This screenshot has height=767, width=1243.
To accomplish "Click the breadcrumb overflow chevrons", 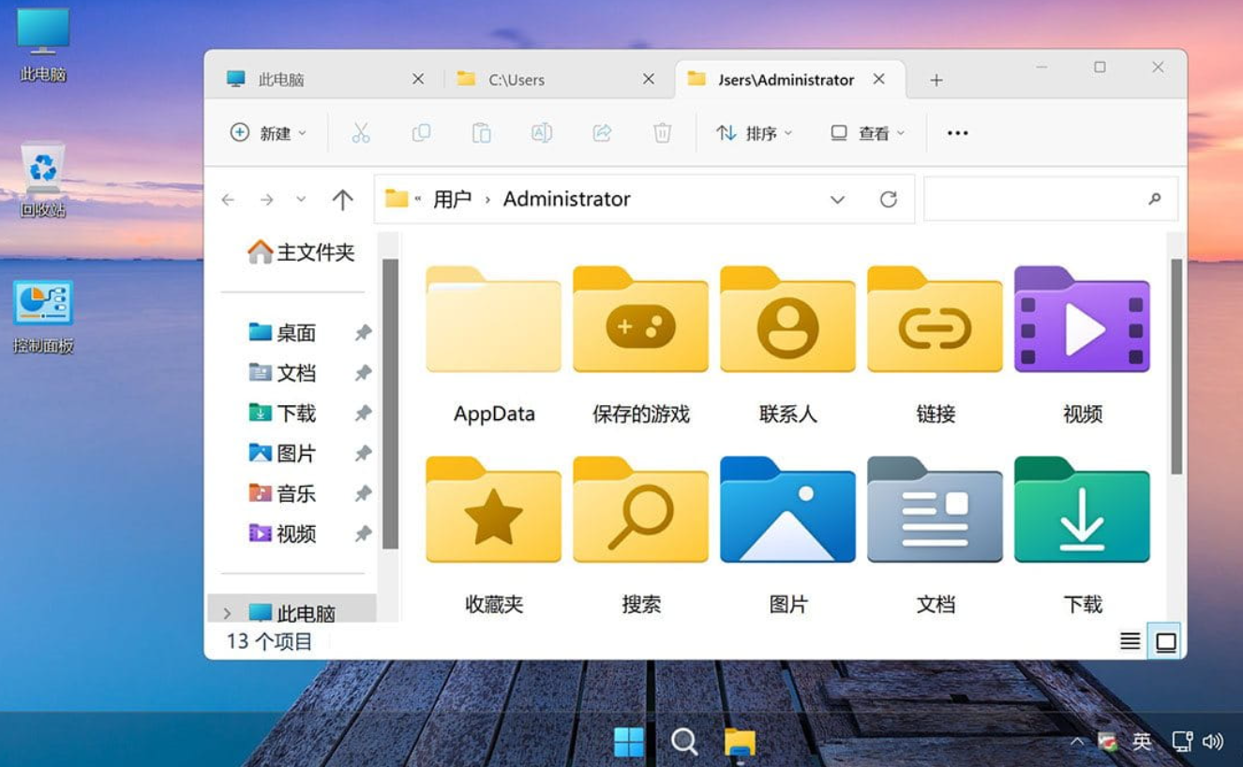I will [417, 199].
